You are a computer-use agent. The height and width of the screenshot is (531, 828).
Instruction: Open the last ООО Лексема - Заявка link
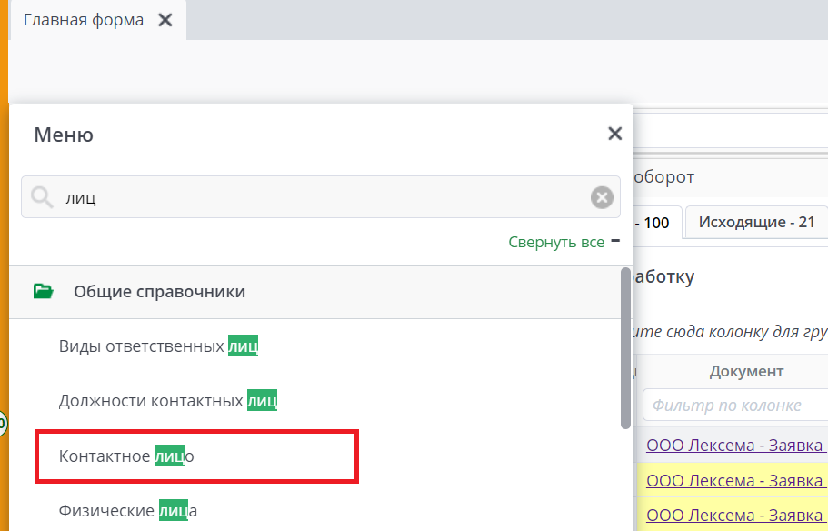click(736, 516)
